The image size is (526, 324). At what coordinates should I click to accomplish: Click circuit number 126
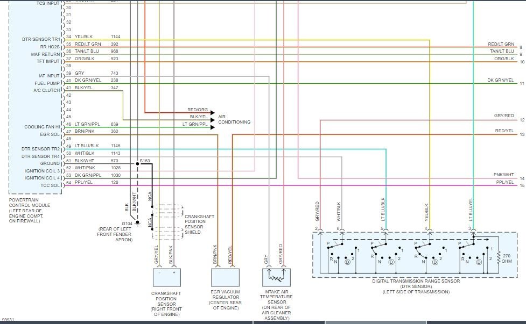pos(114,182)
